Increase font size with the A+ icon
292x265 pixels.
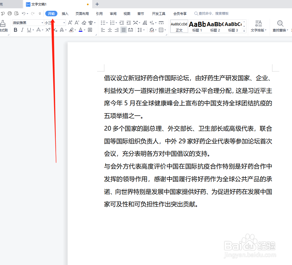coord(70,23)
